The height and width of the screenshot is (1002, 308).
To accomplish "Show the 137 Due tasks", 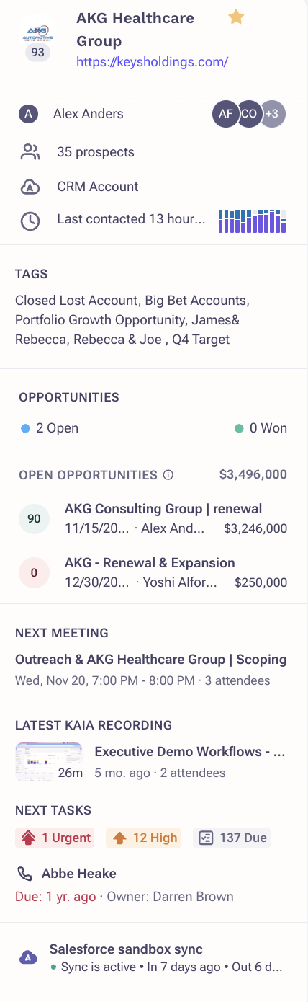I will coord(232,838).
